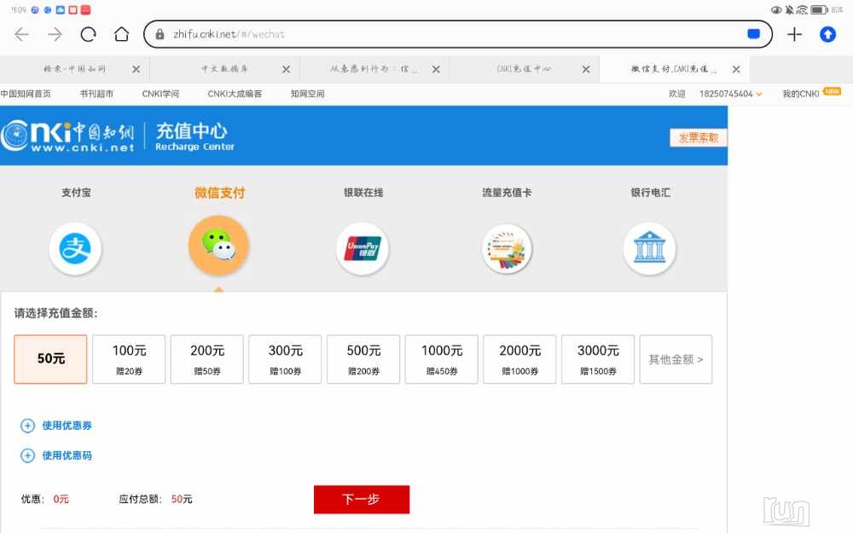The height and width of the screenshot is (533, 853).
Task: Open the account dropdown 18250745404
Action: pyautogui.click(x=731, y=94)
